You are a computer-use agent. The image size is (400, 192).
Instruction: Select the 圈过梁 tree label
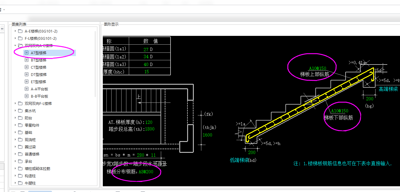point(30,147)
